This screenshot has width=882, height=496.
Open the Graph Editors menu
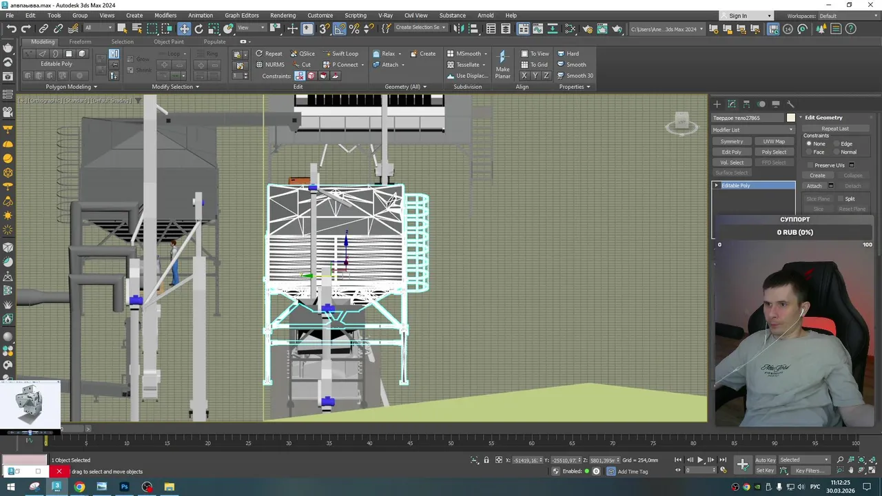(241, 15)
